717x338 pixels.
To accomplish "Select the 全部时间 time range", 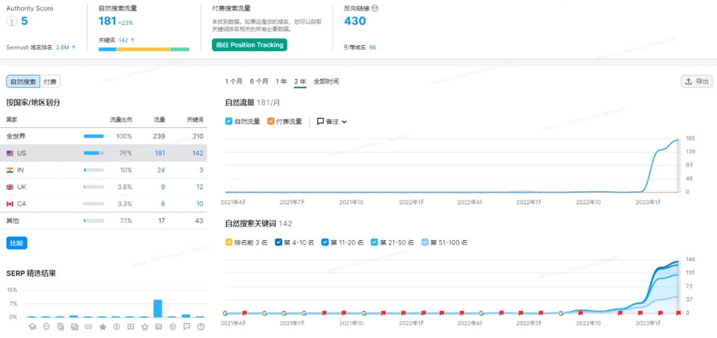I will tap(326, 81).
